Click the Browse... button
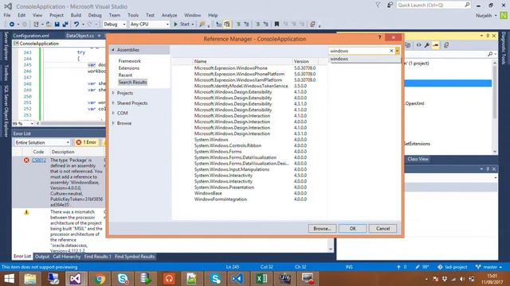Viewport: 510px width, 286px height. point(322,229)
